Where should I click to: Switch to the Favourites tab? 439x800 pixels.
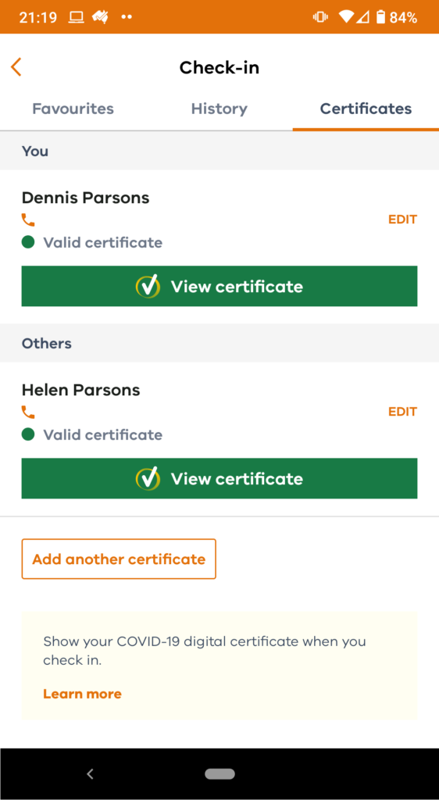tap(73, 109)
